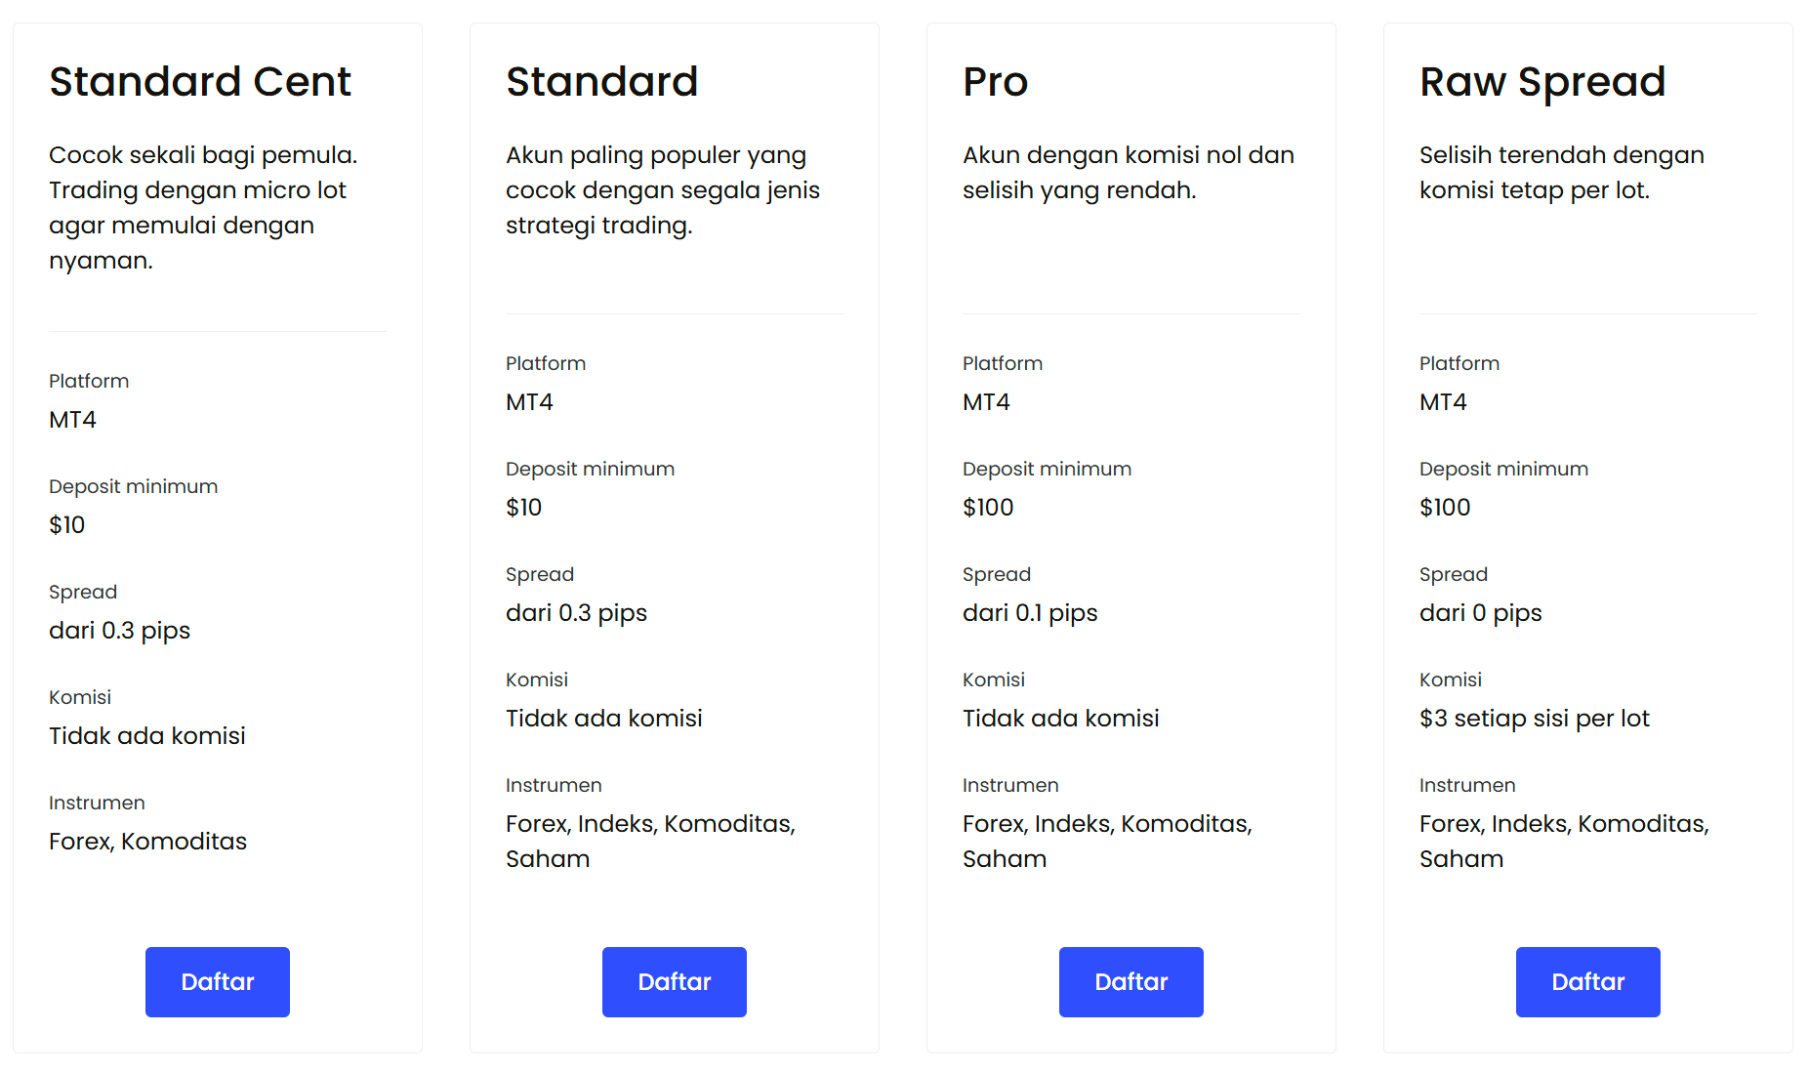Select the Raw Spread heading
Viewport: 1809px width, 1073px height.
coord(1542,83)
